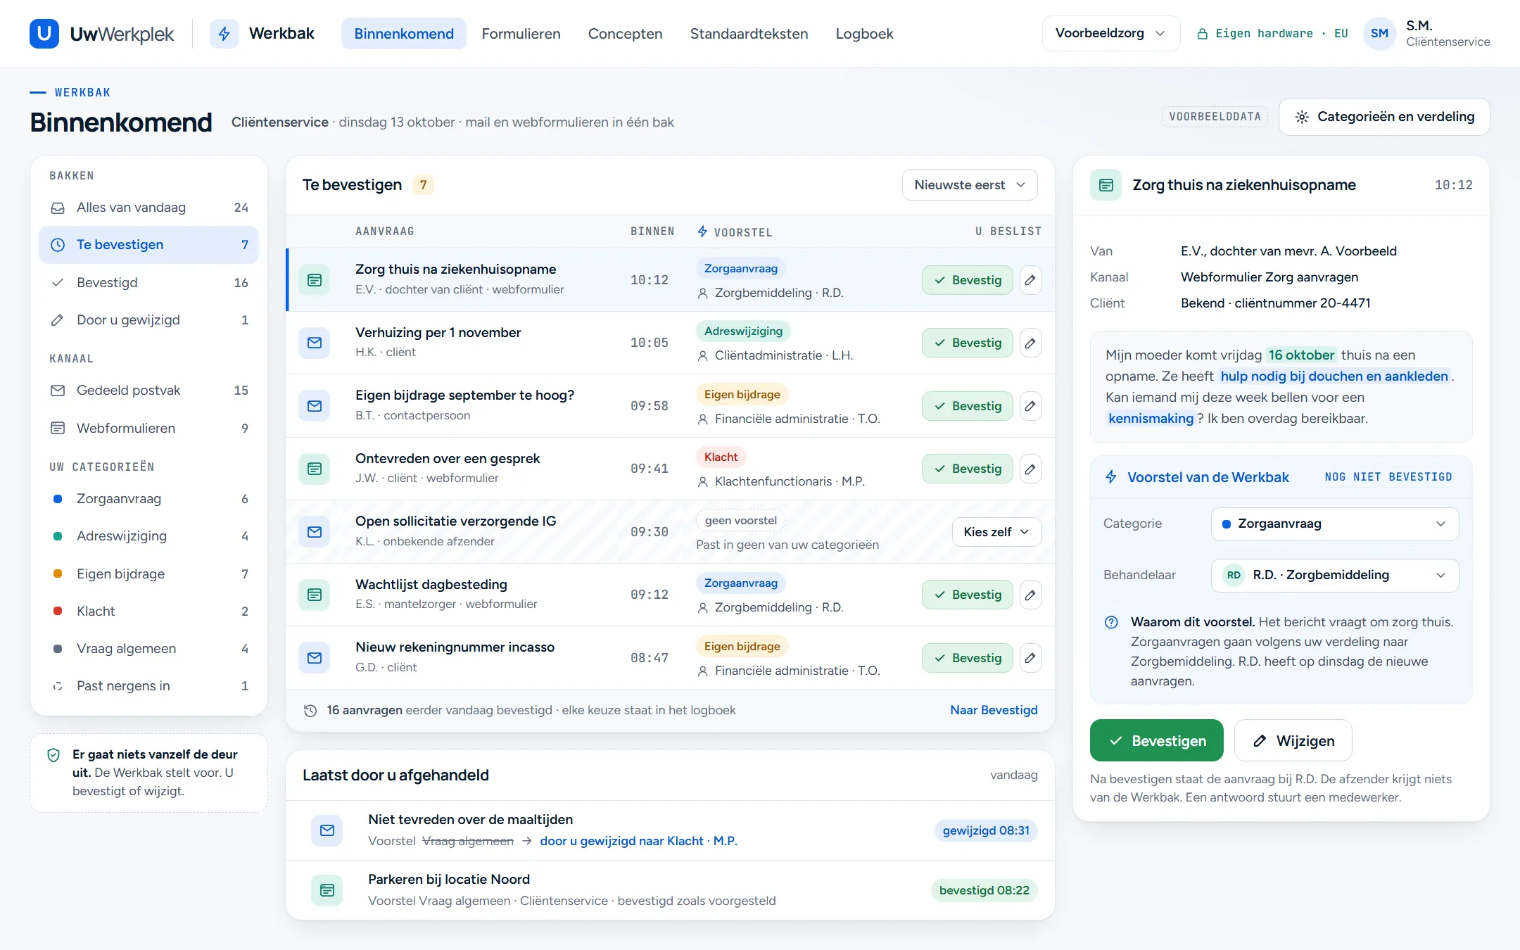Click Bevestig for Ontevreden over een gesprek
Screen dimensions: 1520x950
(967, 469)
